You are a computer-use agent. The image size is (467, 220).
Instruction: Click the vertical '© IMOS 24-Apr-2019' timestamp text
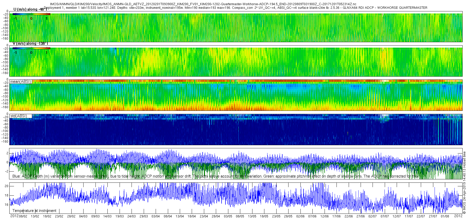click(464, 182)
